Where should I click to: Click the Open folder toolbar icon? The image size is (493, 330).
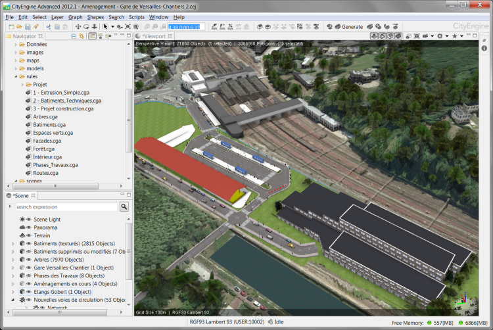coord(20,27)
